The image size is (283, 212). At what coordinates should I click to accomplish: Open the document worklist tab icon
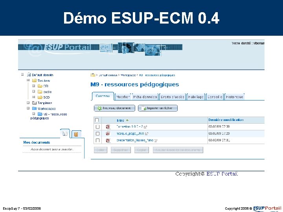(64, 133)
